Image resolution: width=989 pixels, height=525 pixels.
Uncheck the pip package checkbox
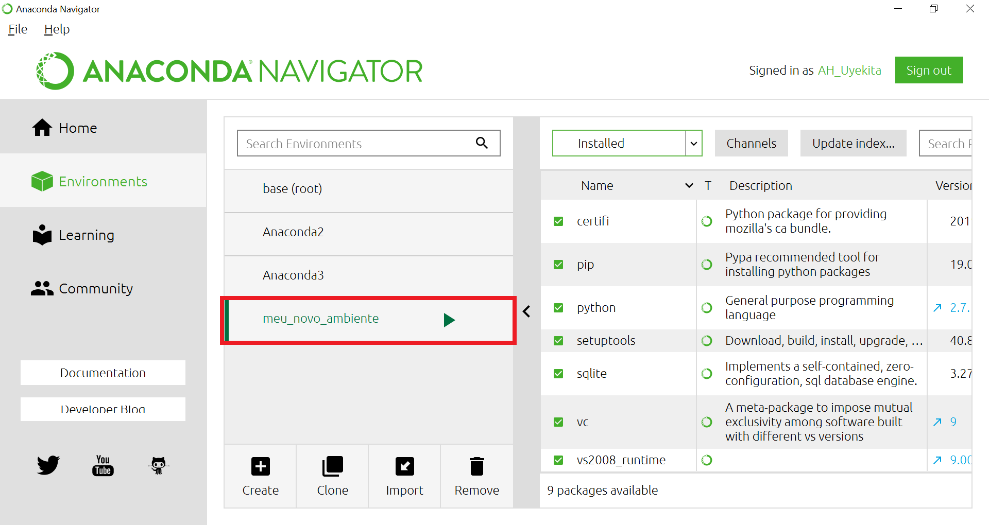pyautogui.click(x=558, y=264)
